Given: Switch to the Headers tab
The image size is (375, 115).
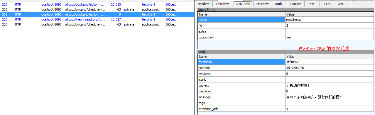Looking at the screenshot, I should (x=203, y=4).
